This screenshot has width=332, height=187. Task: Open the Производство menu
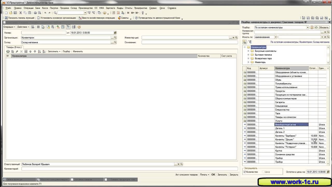click(x=86, y=8)
